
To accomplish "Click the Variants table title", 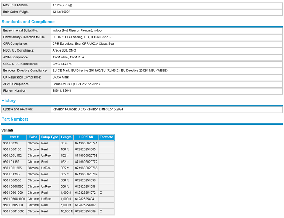I will point(8,131).
